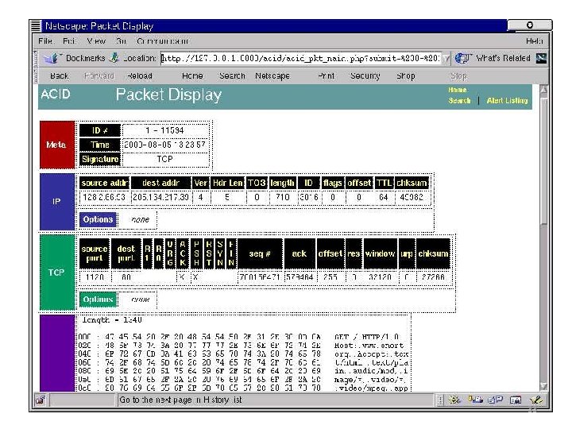The width and height of the screenshot is (572, 429).
Task: Click the scrollbar up arrow
Action: click(x=543, y=90)
